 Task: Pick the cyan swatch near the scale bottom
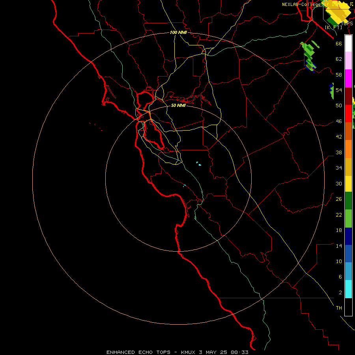348,289
